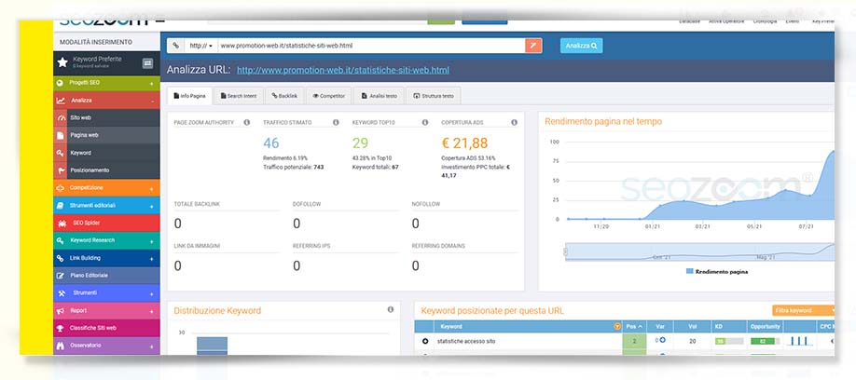Switch to the Search Intent tab

click(x=237, y=95)
